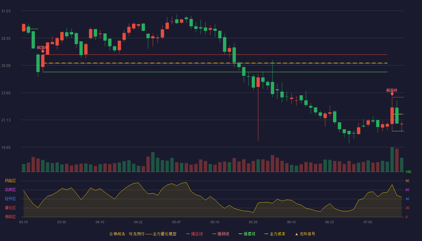This screenshot has height=241, width=422.
Task: Select the 出货区 zone label
Action: tap(10, 190)
